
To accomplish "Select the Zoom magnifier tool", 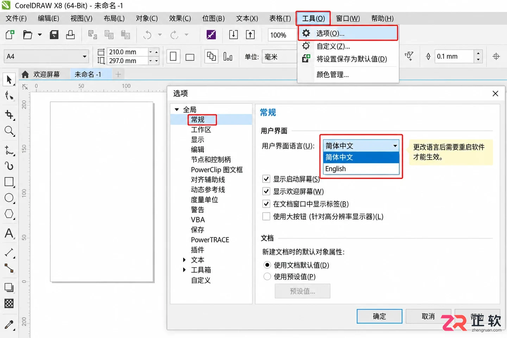I will tap(9, 131).
